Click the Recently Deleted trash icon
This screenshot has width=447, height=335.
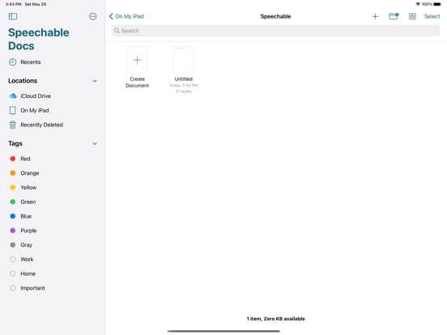[x=12, y=125]
